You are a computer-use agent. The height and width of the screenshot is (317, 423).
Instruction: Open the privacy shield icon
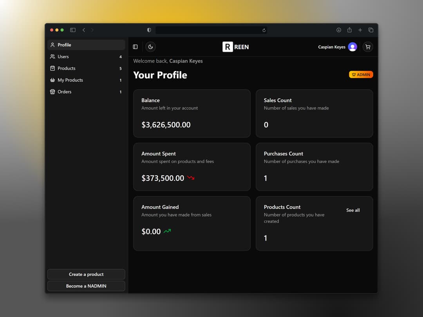(x=149, y=30)
